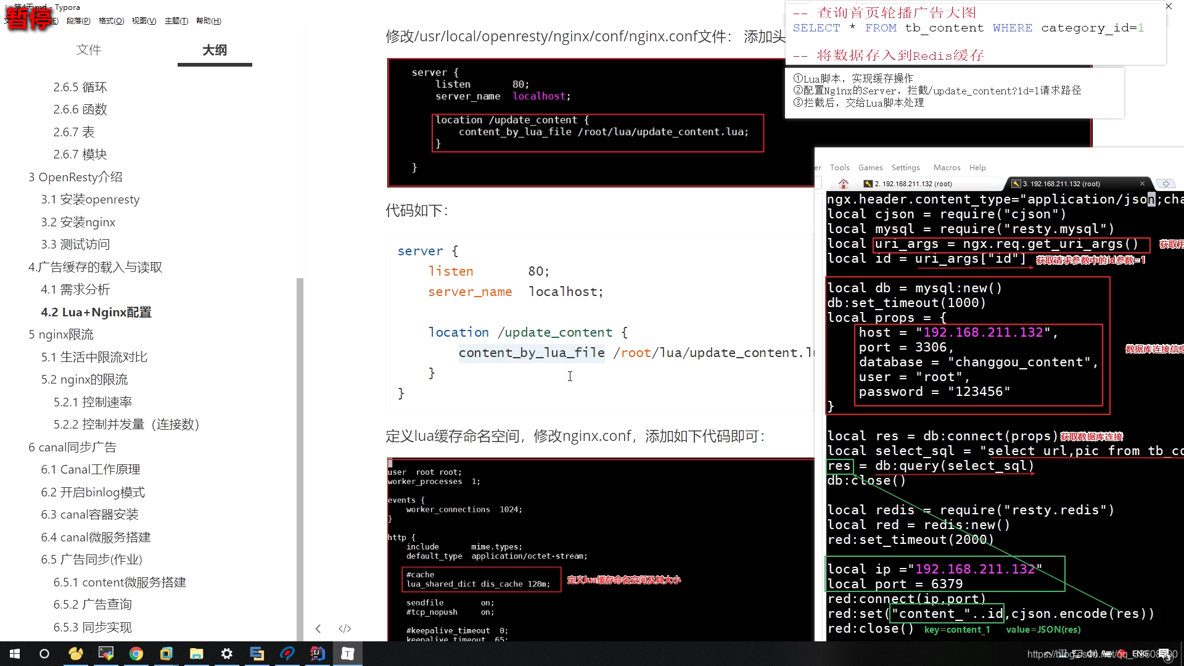1184x666 pixels.
Task: Open the 段落(P) menu
Action: (x=78, y=21)
